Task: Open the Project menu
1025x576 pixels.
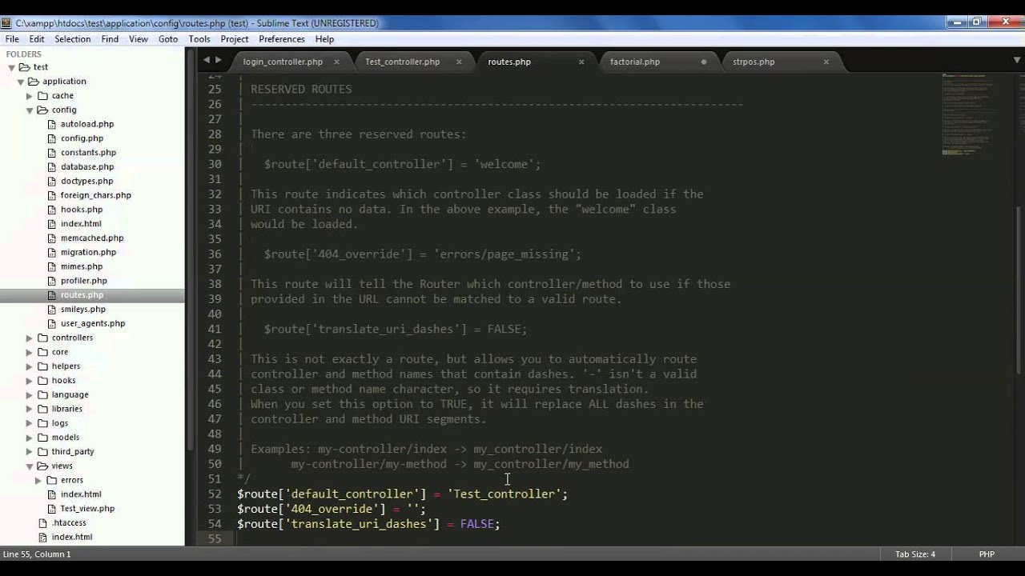Action: pos(235,39)
